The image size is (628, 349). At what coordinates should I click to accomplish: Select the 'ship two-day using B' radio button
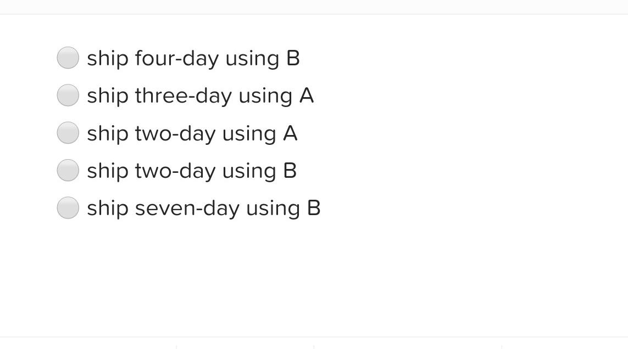click(68, 170)
